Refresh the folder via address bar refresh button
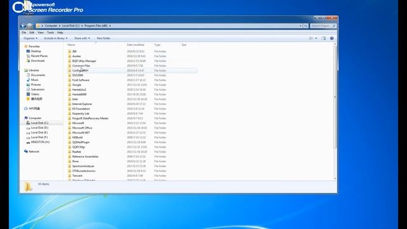The image size is (407, 229). click(x=306, y=25)
